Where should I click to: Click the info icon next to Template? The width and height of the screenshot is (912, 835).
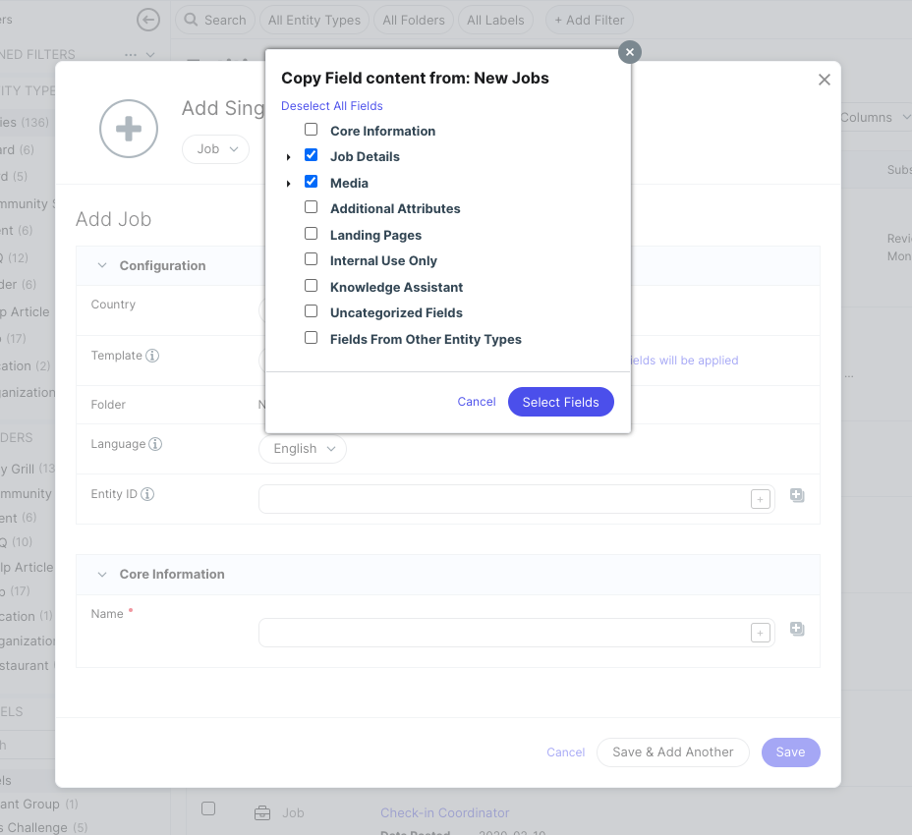point(154,355)
